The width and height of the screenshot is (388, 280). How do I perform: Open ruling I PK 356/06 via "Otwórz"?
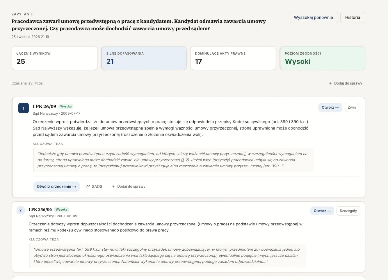pos(322,211)
